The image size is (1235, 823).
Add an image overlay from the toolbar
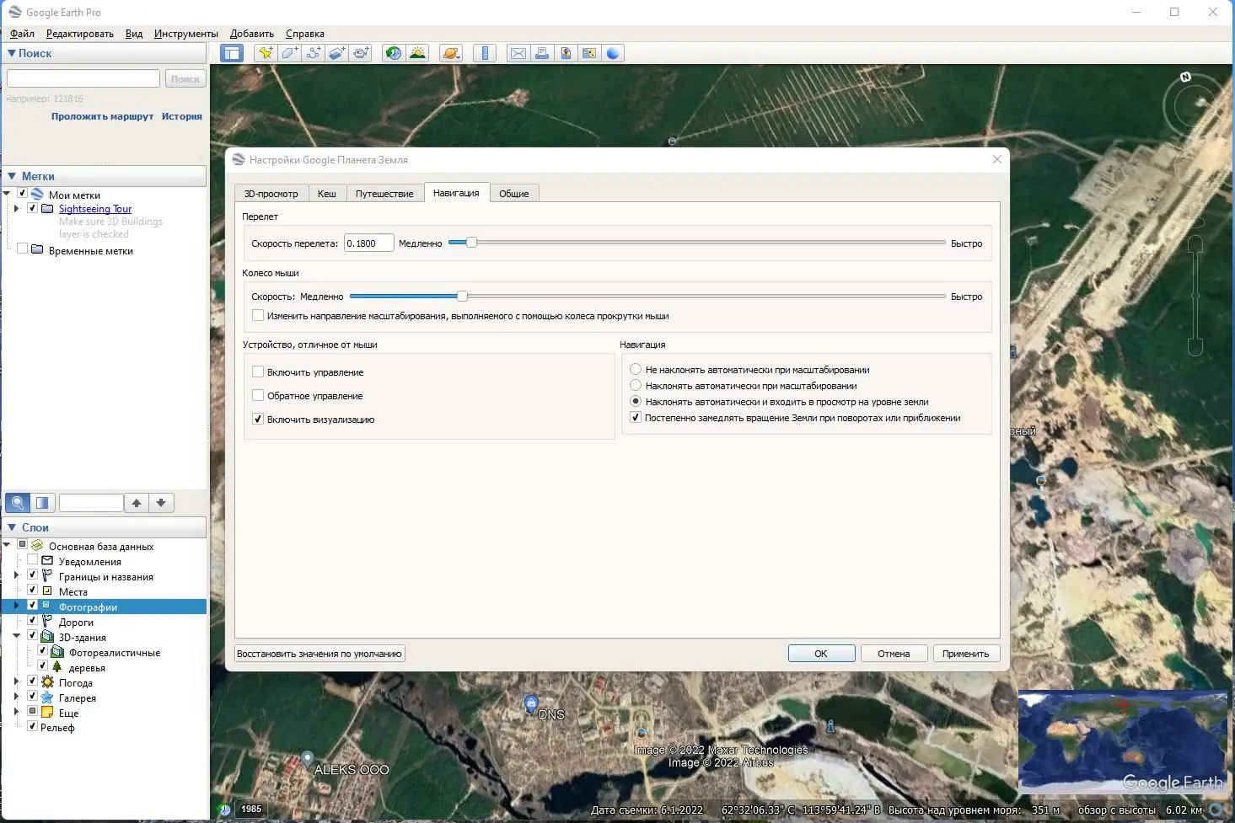336,53
